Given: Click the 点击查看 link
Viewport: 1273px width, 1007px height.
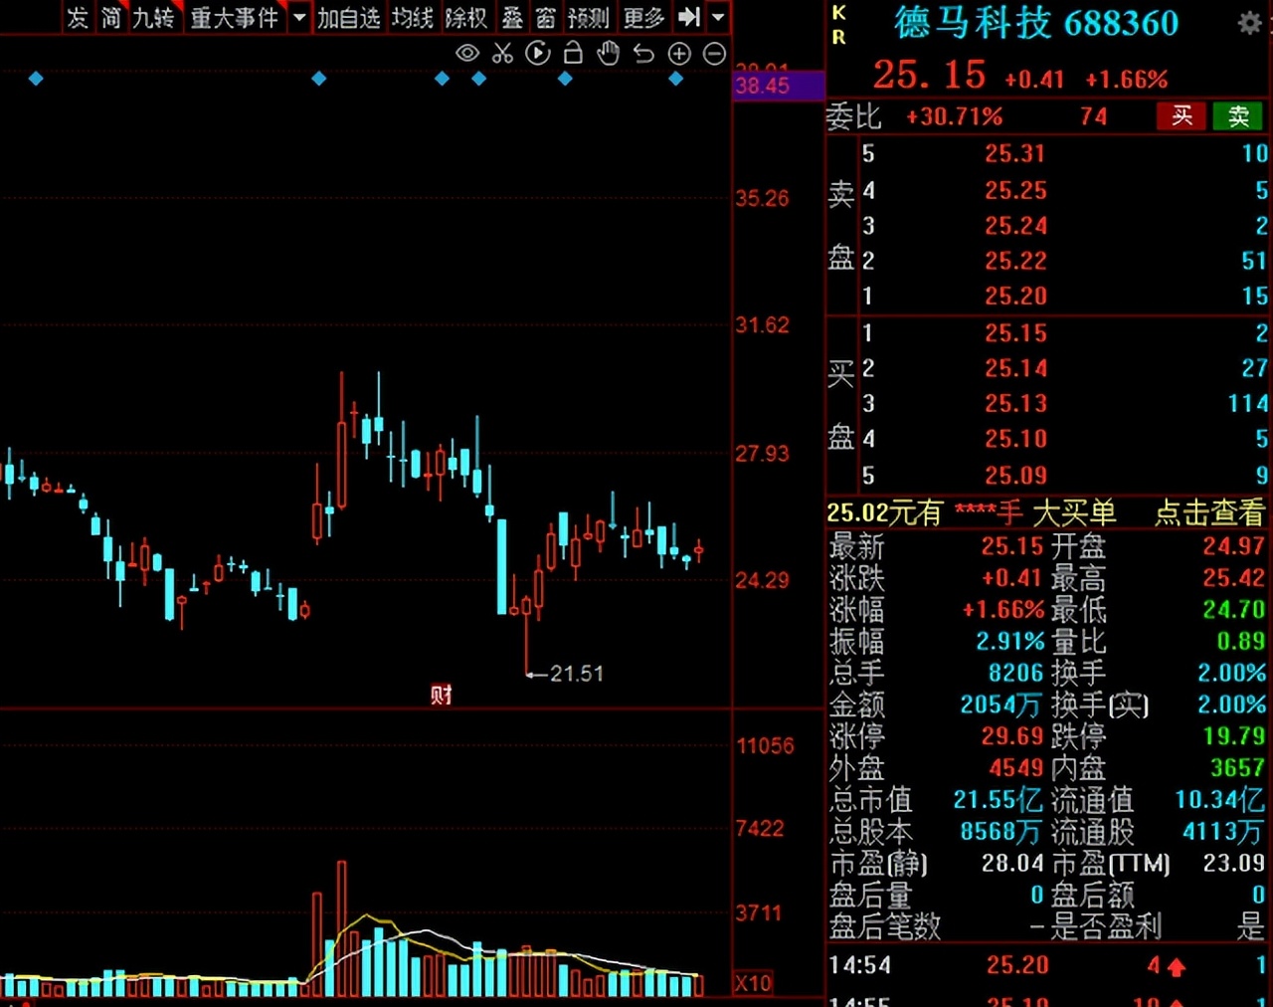Looking at the screenshot, I should point(1209,512).
